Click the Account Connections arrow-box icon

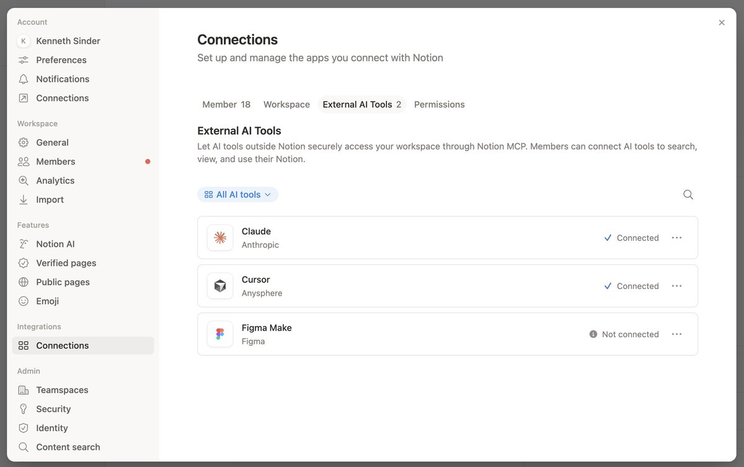click(24, 98)
